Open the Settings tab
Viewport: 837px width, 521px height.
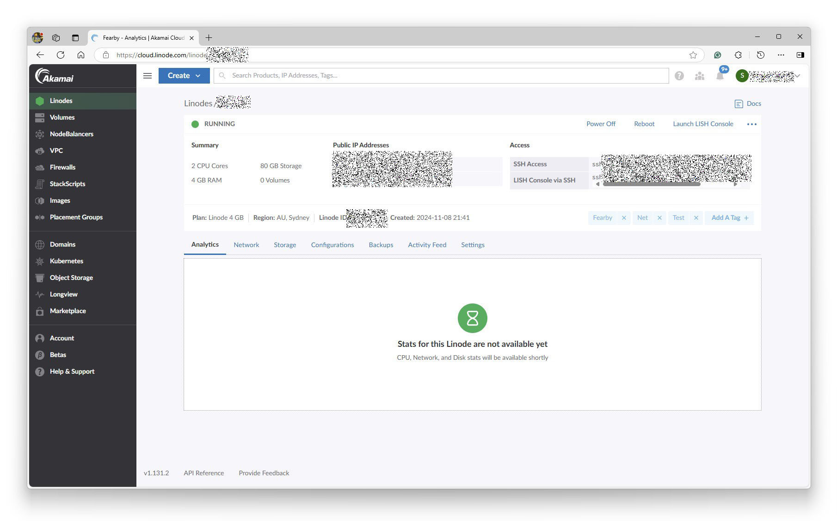pyautogui.click(x=473, y=245)
